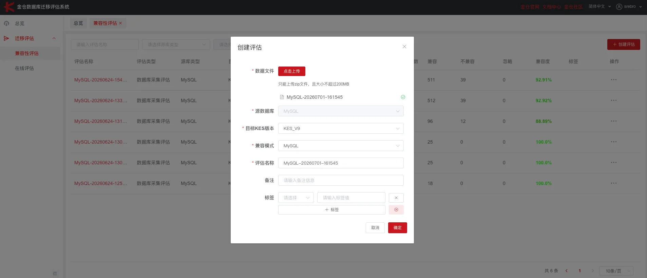Click the 点击上传 upload button

pos(292,71)
